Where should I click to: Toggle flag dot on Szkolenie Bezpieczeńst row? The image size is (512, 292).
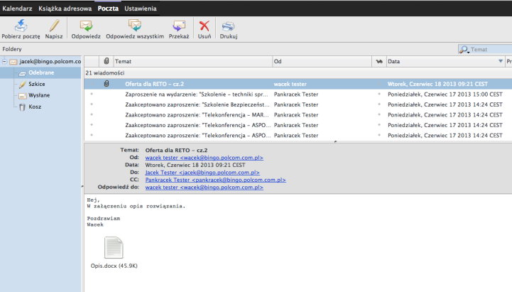click(x=378, y=104)
